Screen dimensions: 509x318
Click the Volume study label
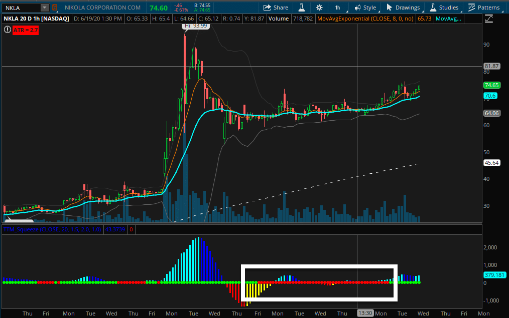pos(279,19)
